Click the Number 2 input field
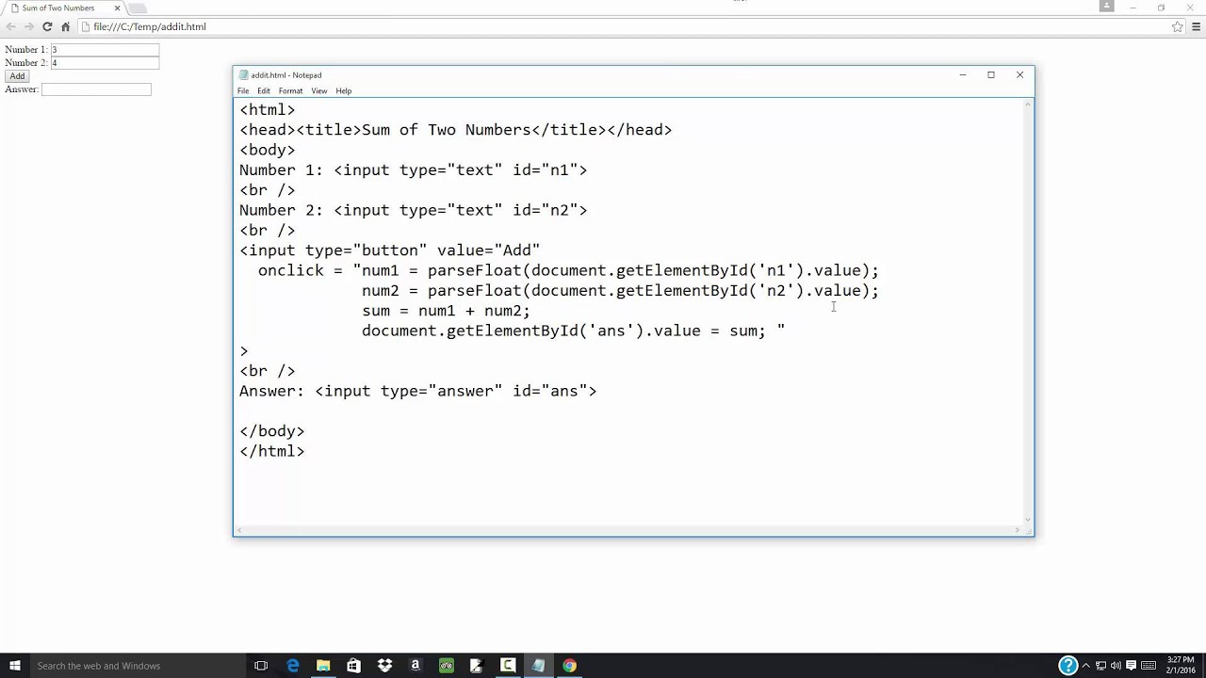Screen dimensions: 1206x678 coord(105,62)
